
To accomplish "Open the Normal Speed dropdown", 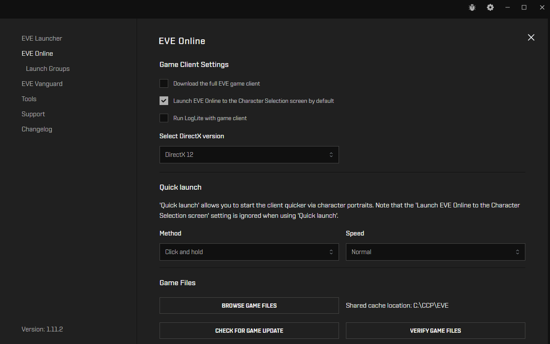I will point(435,252).
